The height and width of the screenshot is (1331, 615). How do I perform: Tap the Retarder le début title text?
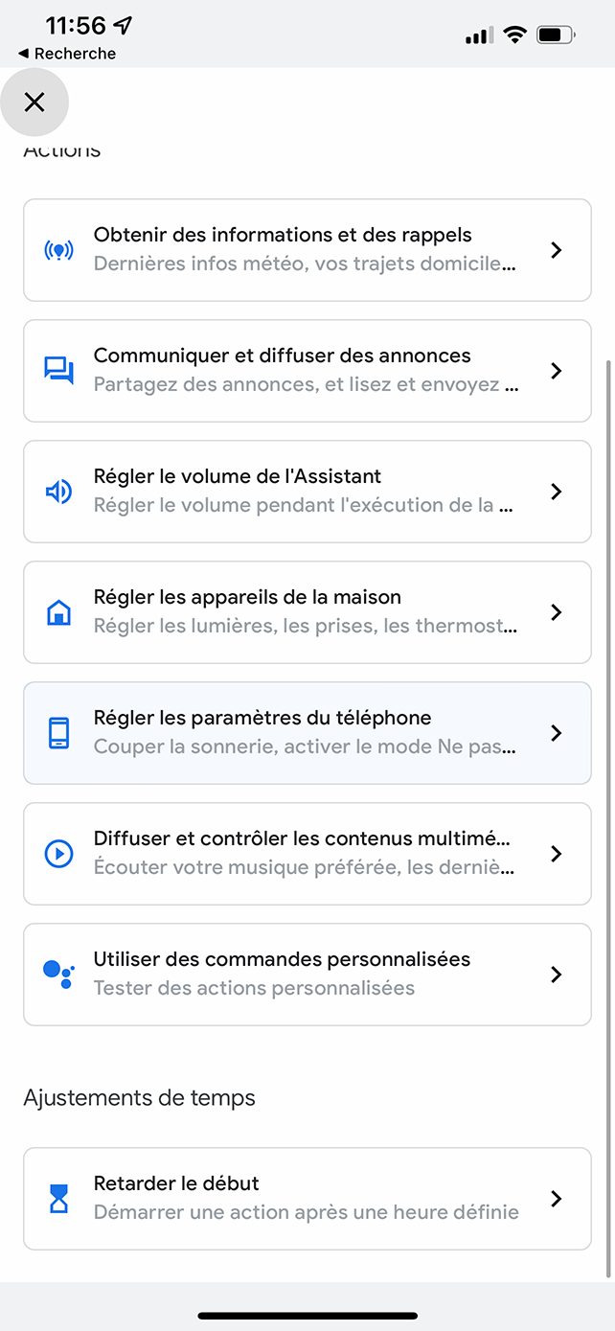point(176,1183)
